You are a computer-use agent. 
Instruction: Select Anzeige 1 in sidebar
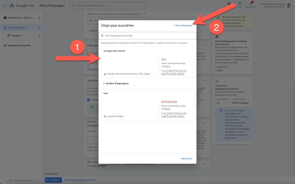16,35
